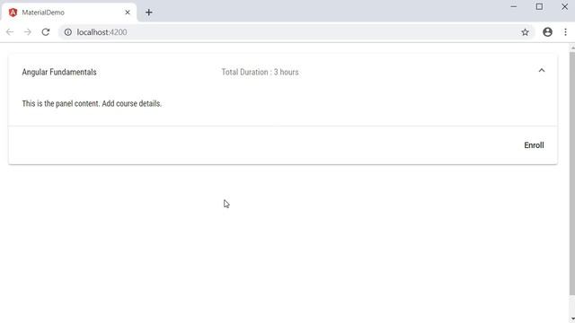Click the Angular Fundamentals panel title
This screenshot has width=575, height=323.
tap(59, 72)
